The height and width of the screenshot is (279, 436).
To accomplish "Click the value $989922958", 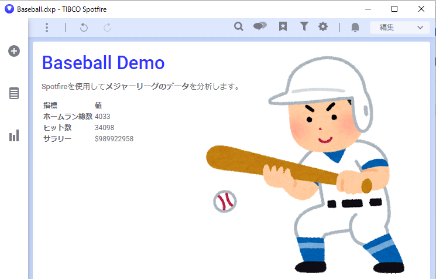I will tap(114, 139).
